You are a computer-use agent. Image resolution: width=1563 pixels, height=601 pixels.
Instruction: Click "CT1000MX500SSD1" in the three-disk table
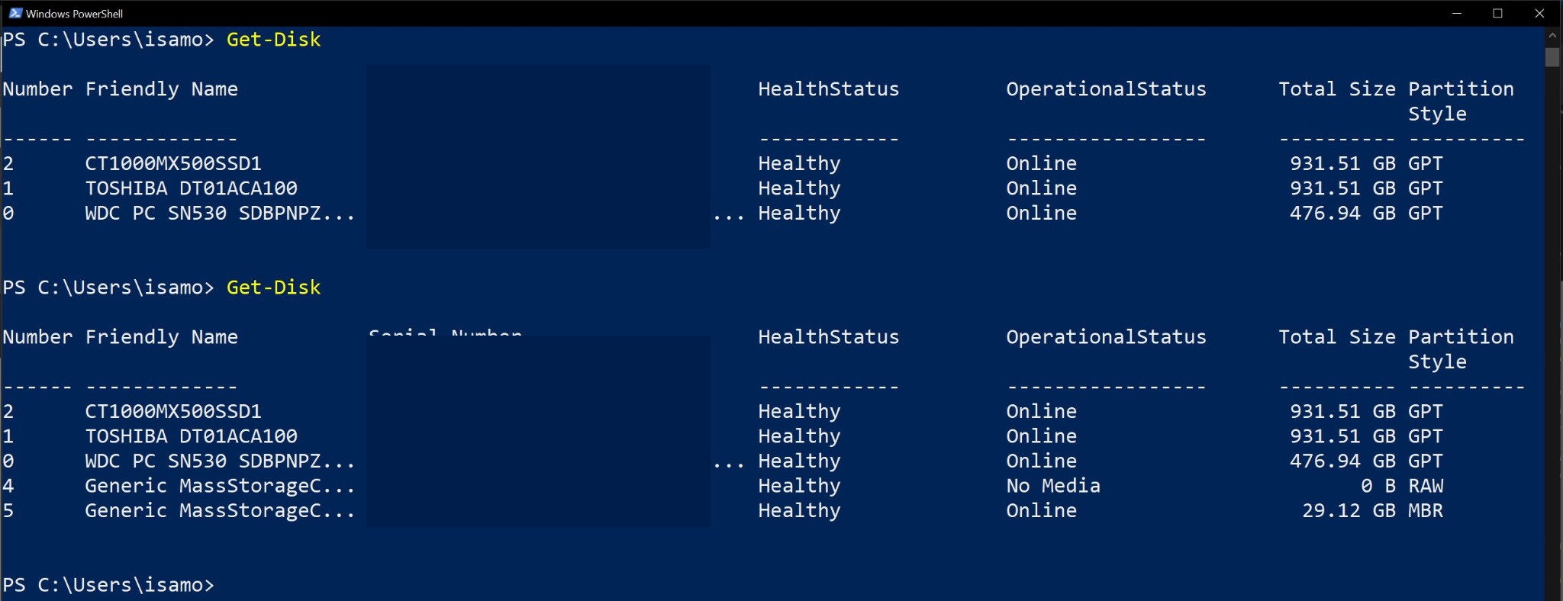coord(173,163)
